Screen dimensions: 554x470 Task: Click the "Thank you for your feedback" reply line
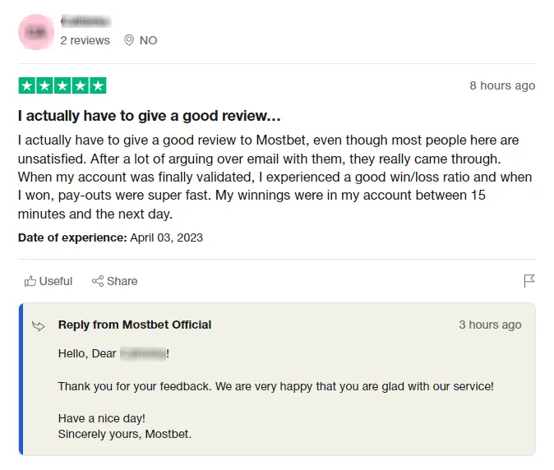pos(275,385)
